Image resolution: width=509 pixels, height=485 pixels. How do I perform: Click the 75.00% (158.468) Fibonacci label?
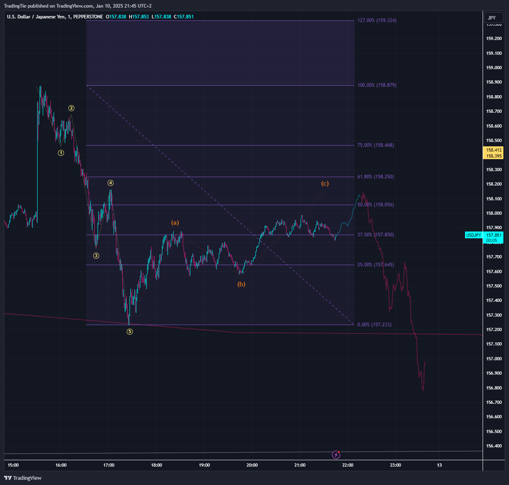point(375,145)
